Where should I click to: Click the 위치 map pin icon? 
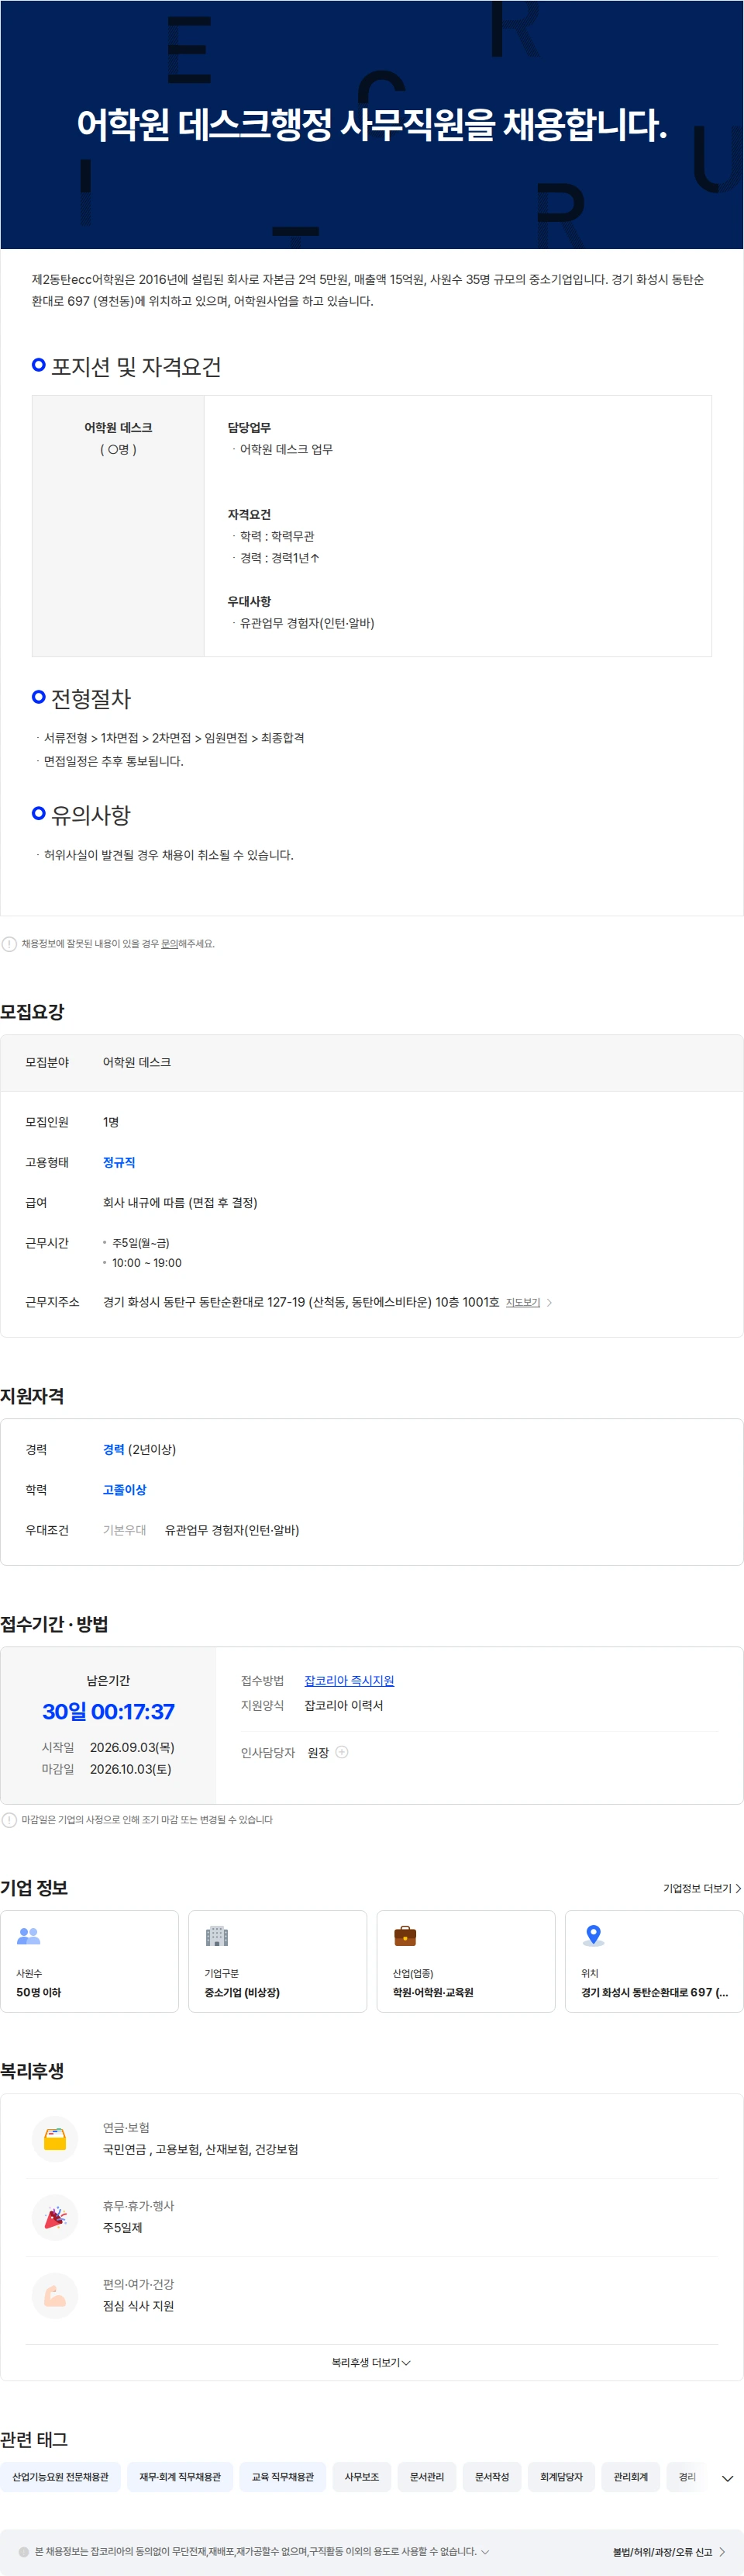(x=593, y=1935)
